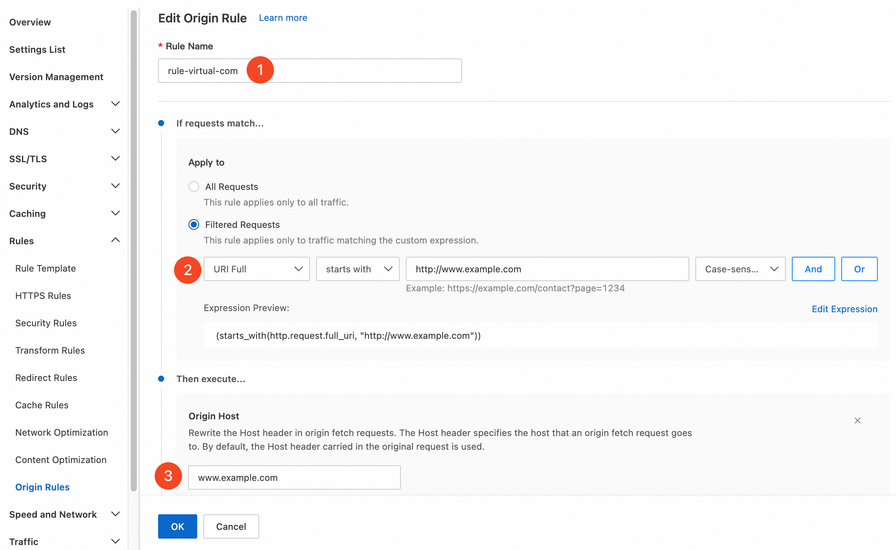Image resolution: width=896 pixels, height=550 pixels.
Task: Select the Filtered Requests radio button
Action: click(194, 224)
